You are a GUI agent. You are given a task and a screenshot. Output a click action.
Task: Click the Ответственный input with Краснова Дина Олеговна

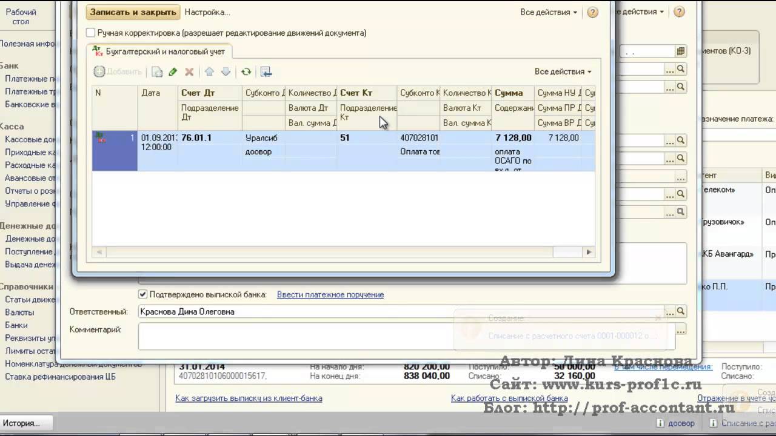click(x=400, y=311)
